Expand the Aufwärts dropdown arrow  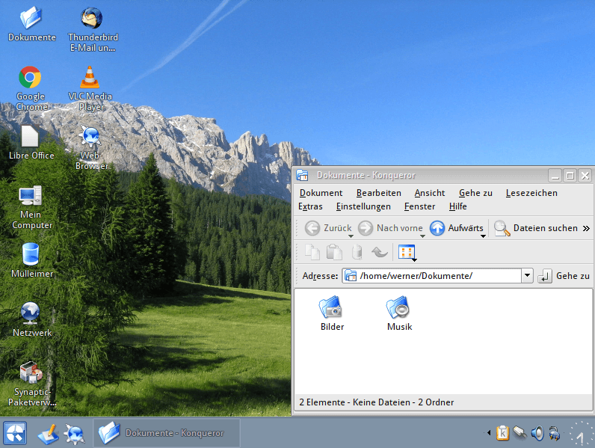(x=483, y=236)
